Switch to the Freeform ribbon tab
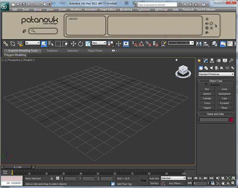The image size is (238, 188). coord(52,51)
